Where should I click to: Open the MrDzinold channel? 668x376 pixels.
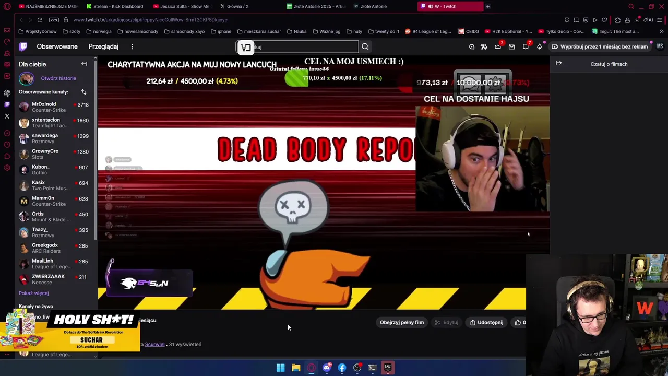pyautogui.click(x=54, y=107)
